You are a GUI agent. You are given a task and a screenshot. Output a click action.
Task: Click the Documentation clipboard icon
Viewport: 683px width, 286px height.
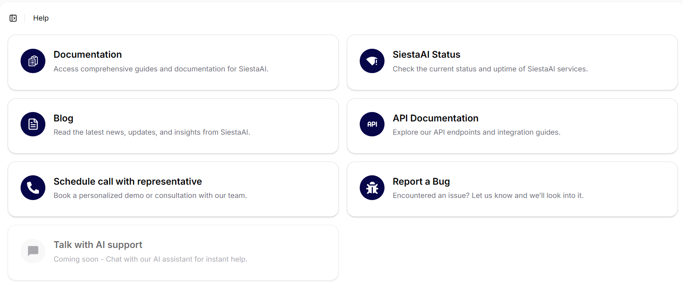point(33,61)
